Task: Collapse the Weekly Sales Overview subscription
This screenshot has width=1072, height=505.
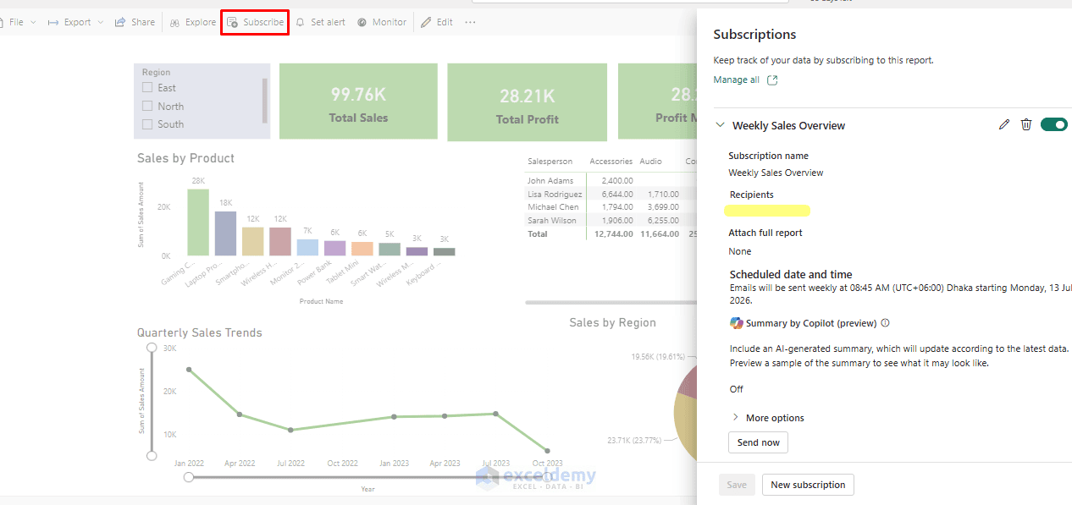Action: point(721,125)
